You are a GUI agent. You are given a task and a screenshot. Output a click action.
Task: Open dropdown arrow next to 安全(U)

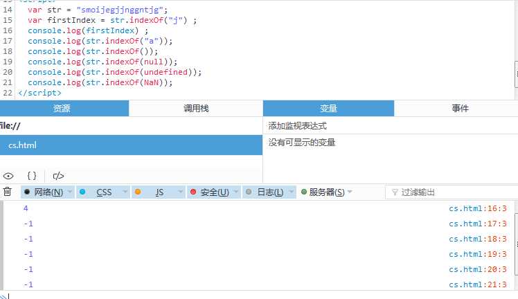pos(236,192)
